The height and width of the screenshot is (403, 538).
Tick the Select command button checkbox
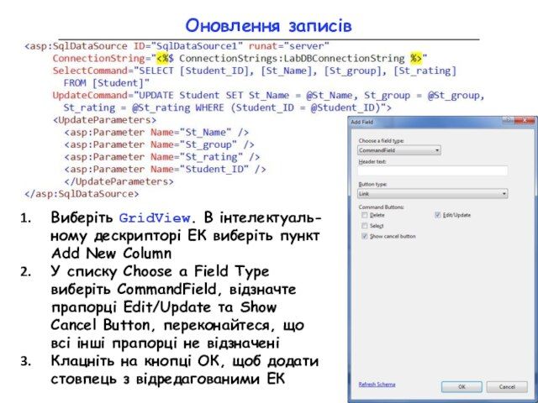(363, 226)
